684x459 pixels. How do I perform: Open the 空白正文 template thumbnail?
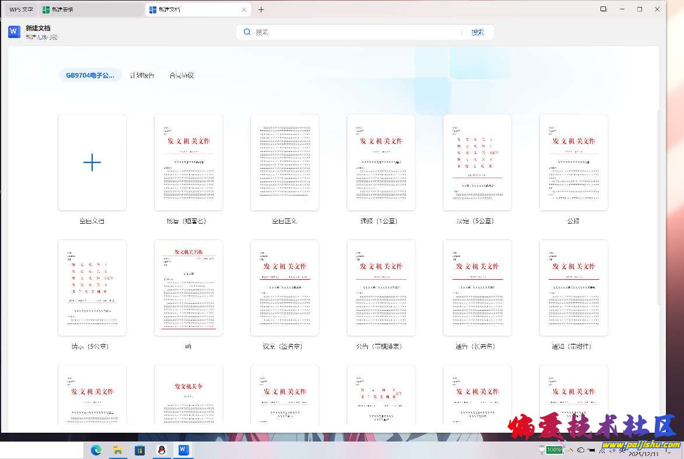[285, 162]
